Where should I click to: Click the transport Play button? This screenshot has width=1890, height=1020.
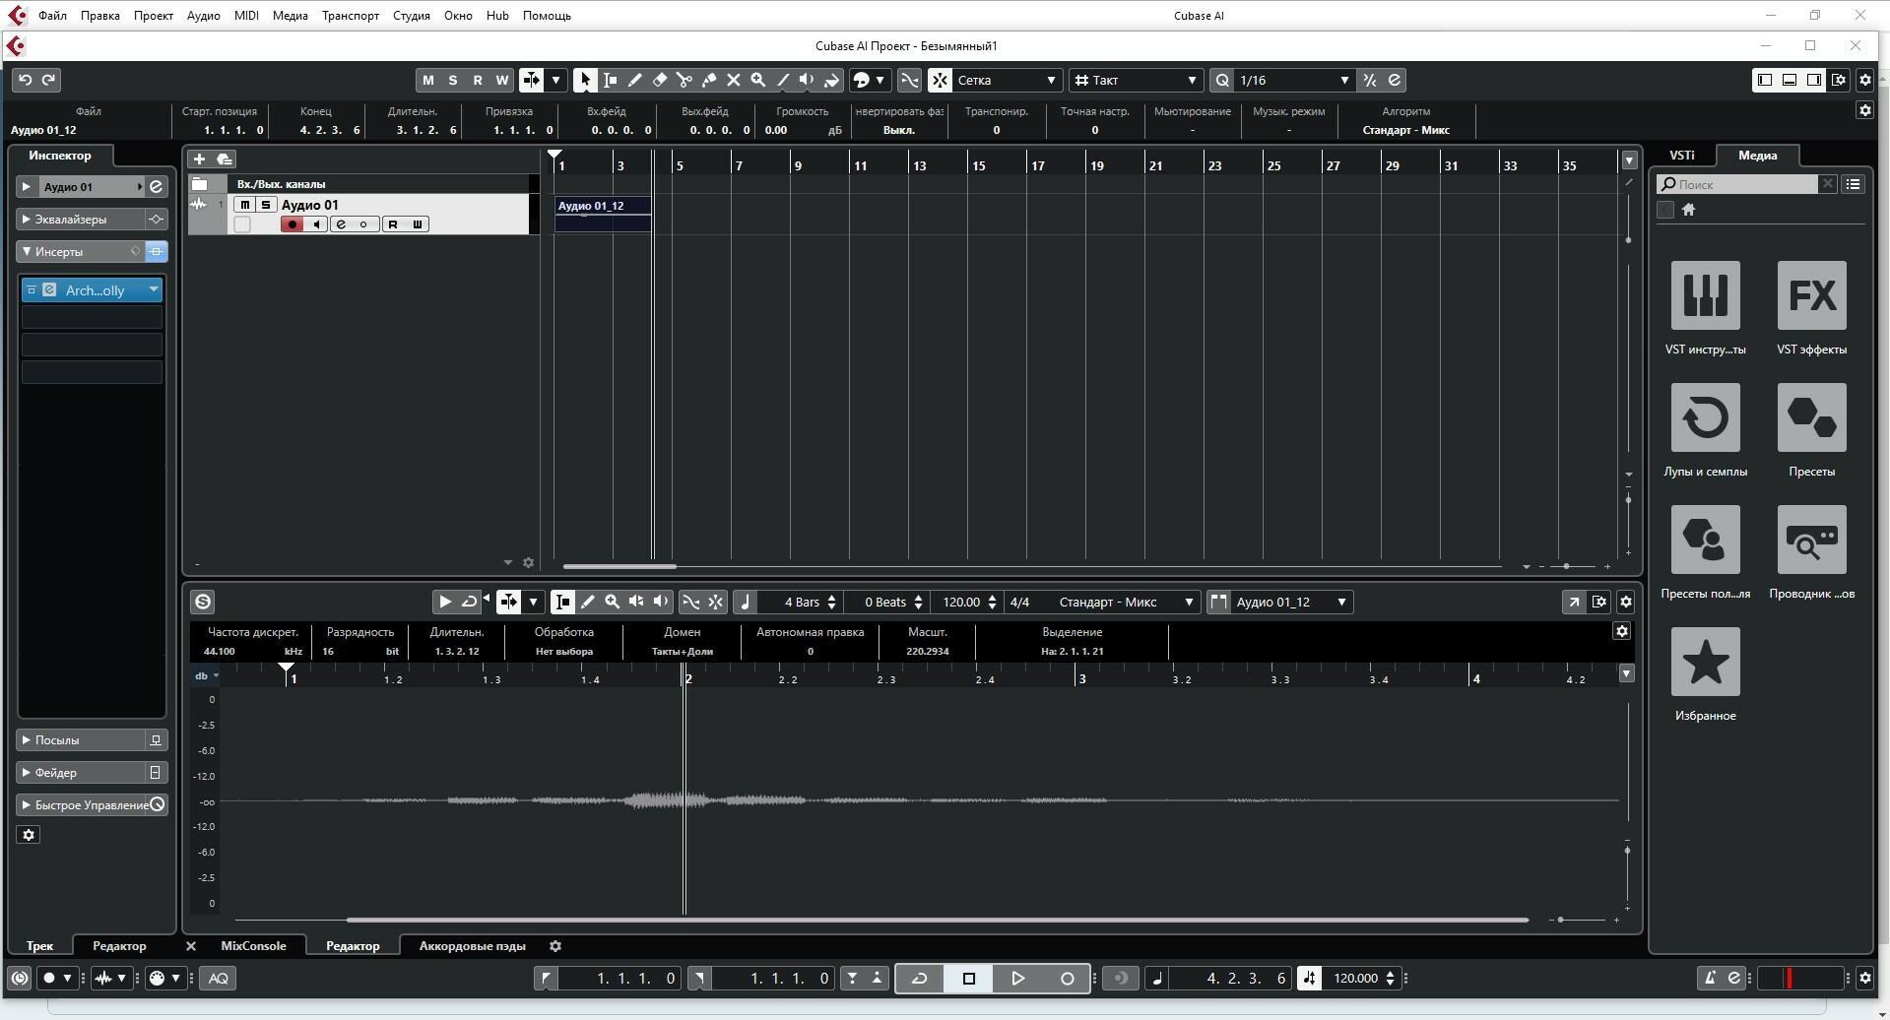1017,978
